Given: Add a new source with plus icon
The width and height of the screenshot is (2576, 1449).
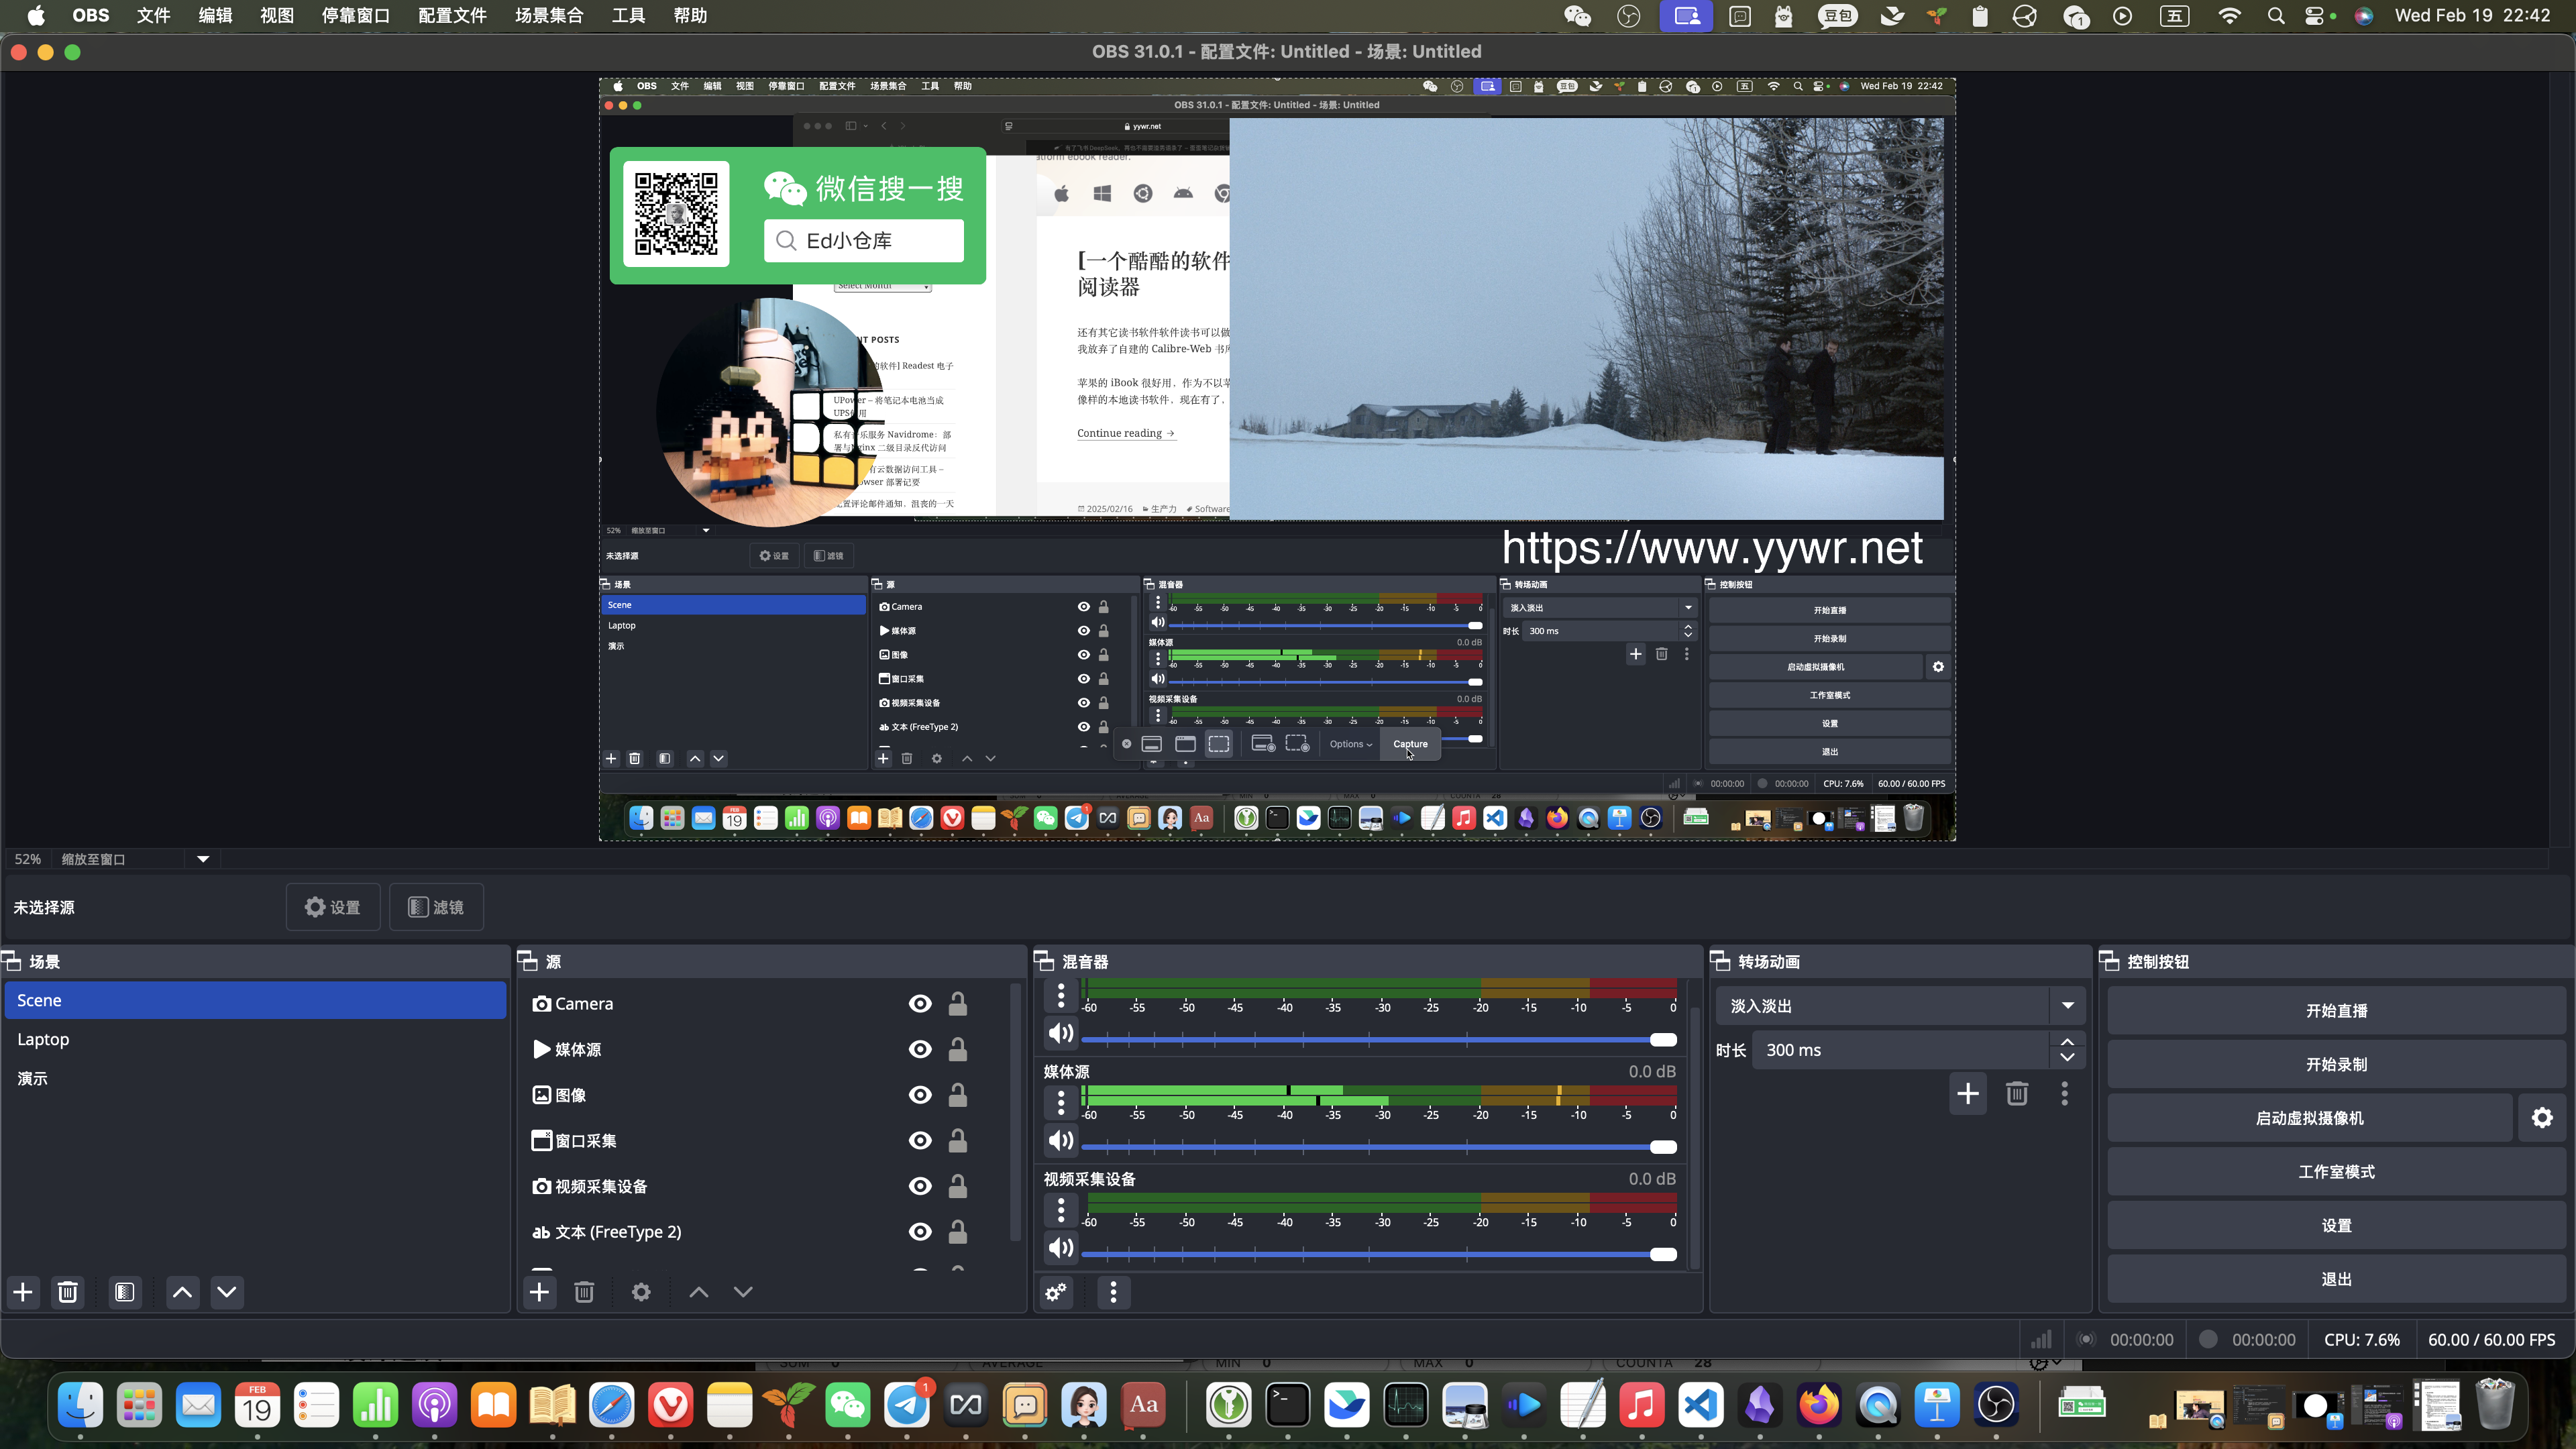Looking at the screenshot, I should (x=539, y=1292).
